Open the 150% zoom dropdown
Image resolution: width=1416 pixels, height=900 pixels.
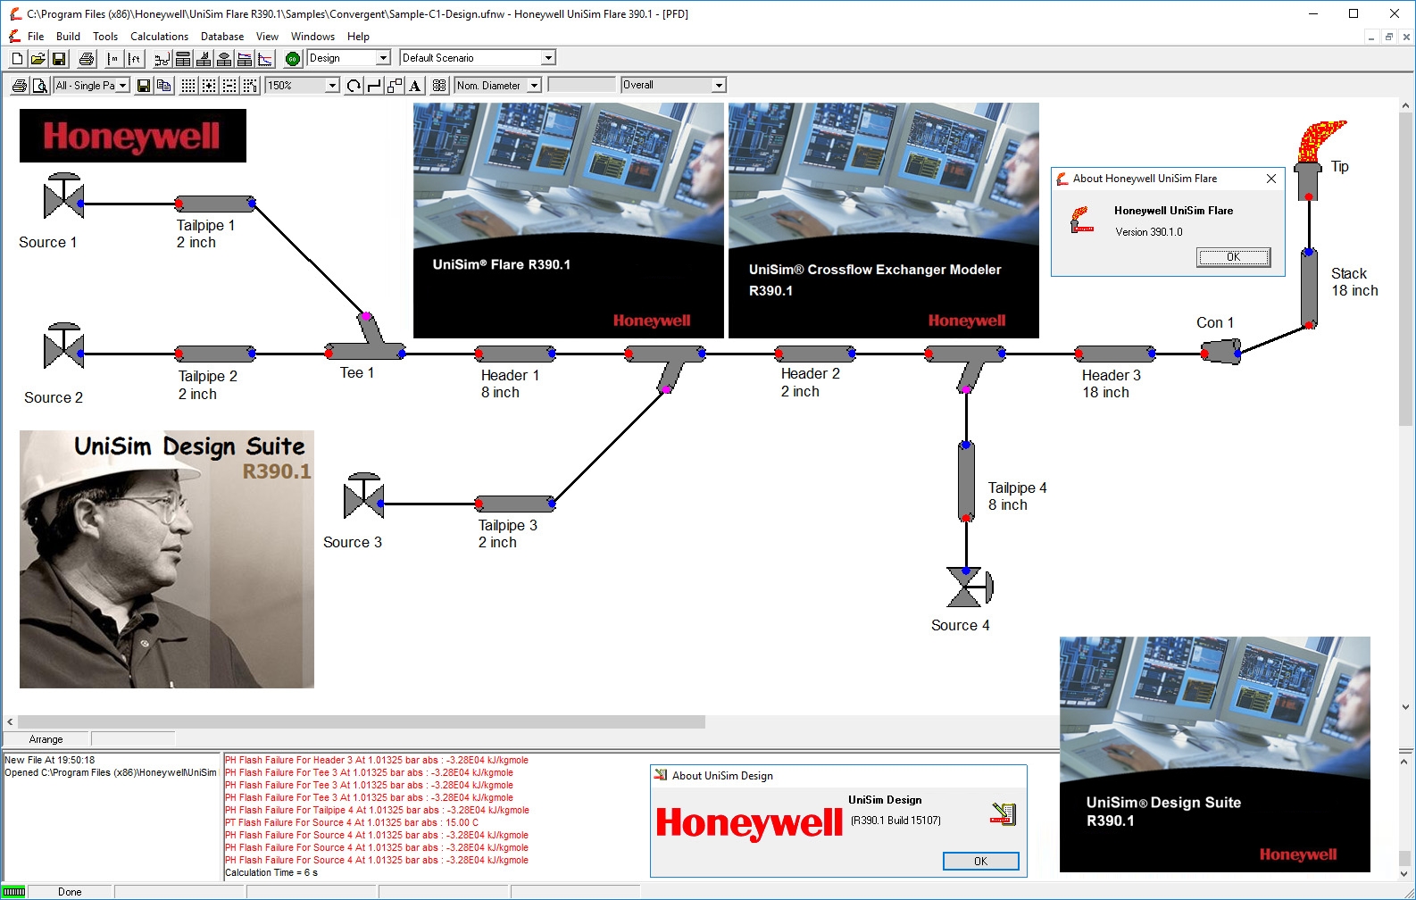click(332, 86)
